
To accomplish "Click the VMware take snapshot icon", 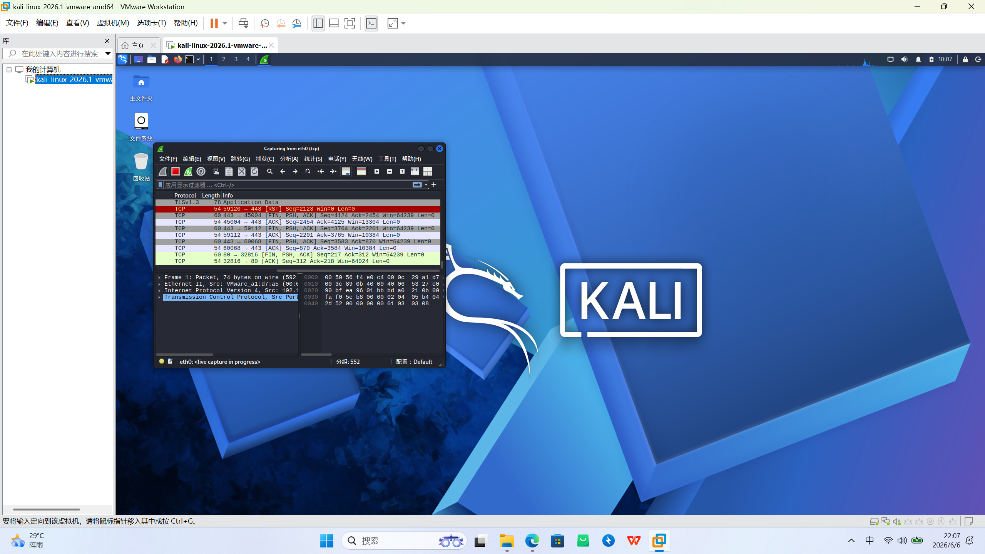I will [x=265, y=23].
